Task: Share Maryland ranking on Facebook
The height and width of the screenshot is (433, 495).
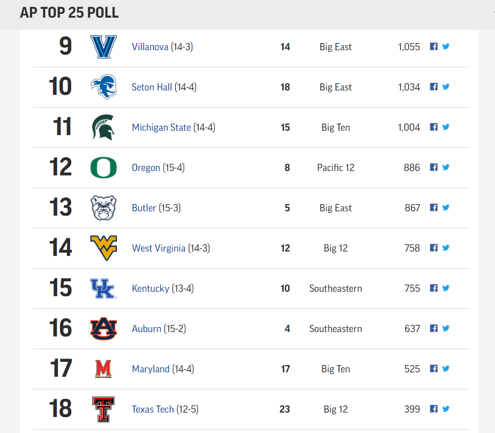Action: (x=434, y=368)
